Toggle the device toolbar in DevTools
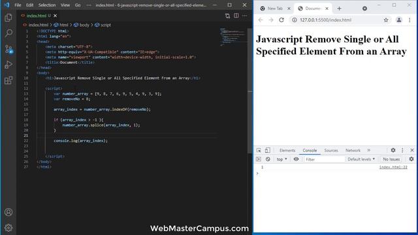The image size is (418, 235). 268,150
